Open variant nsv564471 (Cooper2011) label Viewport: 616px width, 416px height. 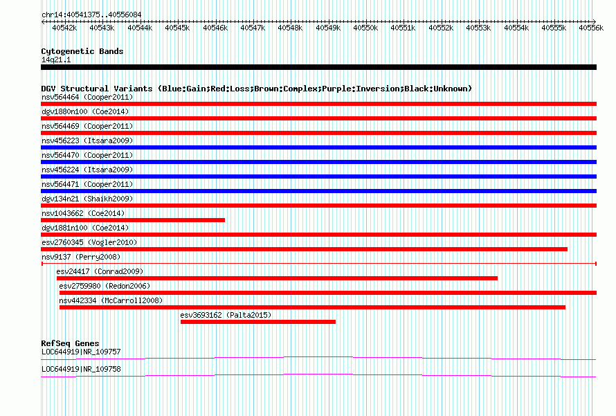pos(87,184)
